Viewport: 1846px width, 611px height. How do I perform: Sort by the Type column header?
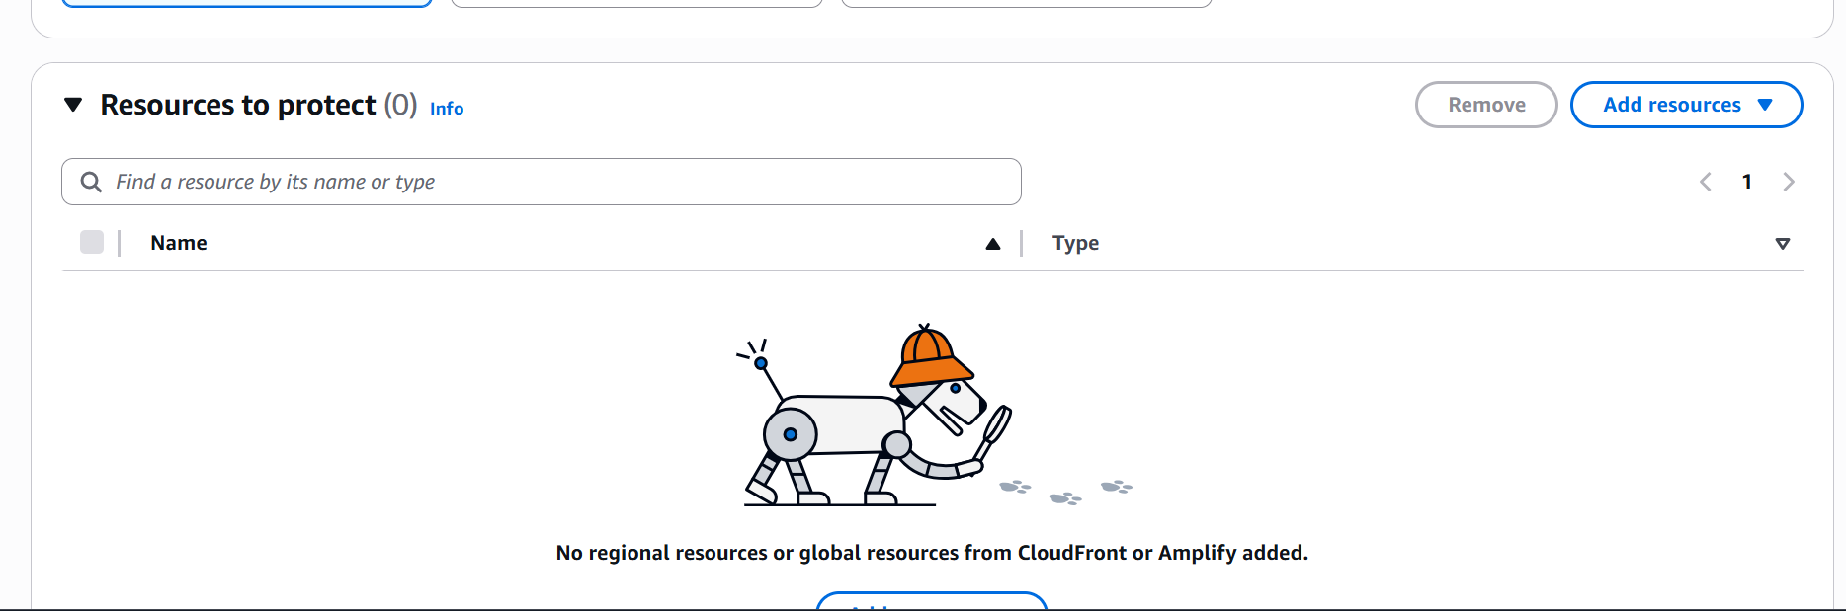[1075, 243]
